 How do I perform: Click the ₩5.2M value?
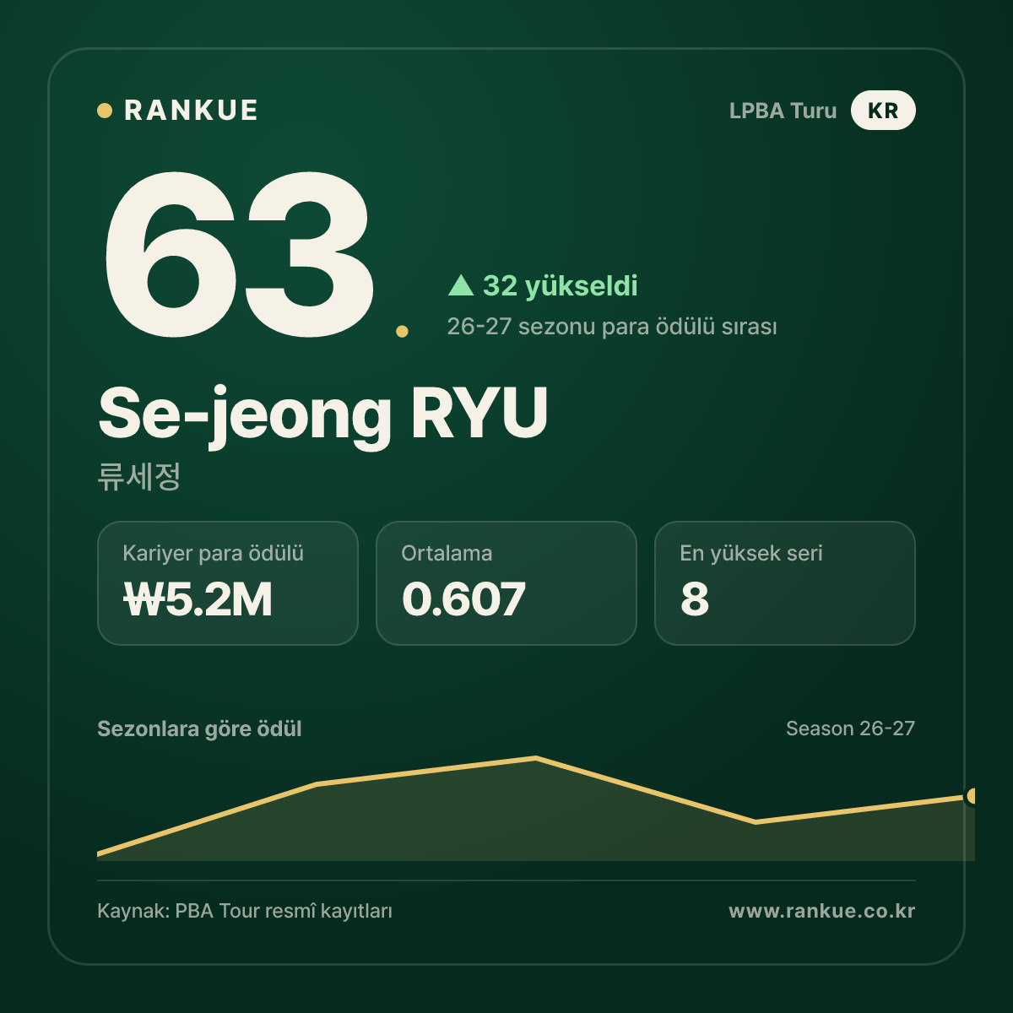tap(198, 599)
